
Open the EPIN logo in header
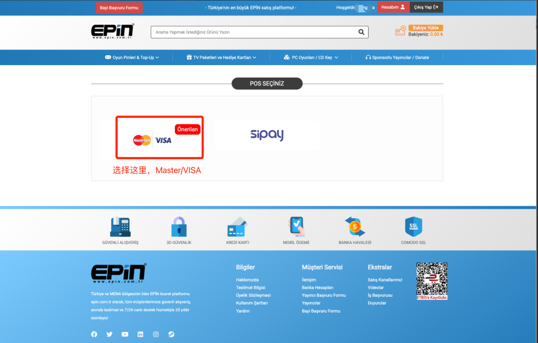113,31
